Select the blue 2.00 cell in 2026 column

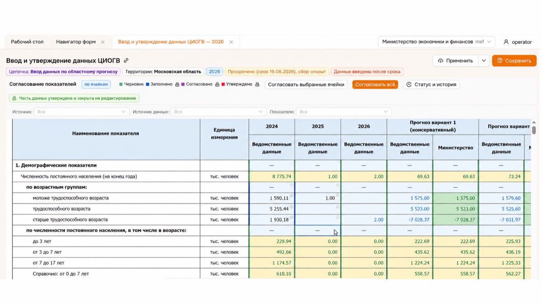(x=364, y=220)
